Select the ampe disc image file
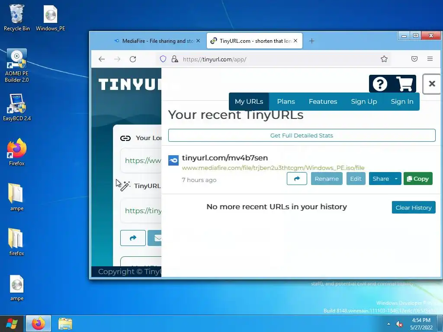Screen dimensions: 443x332 point(17,287)
